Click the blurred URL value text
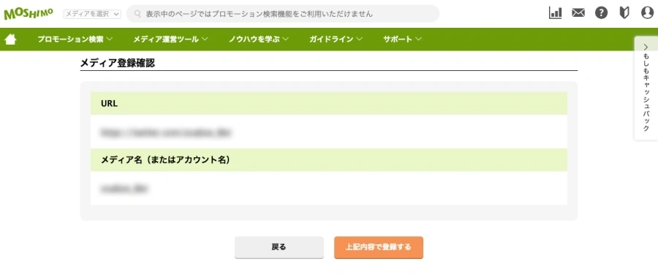This screenshot has height=278, width=658. click(167, 132)
